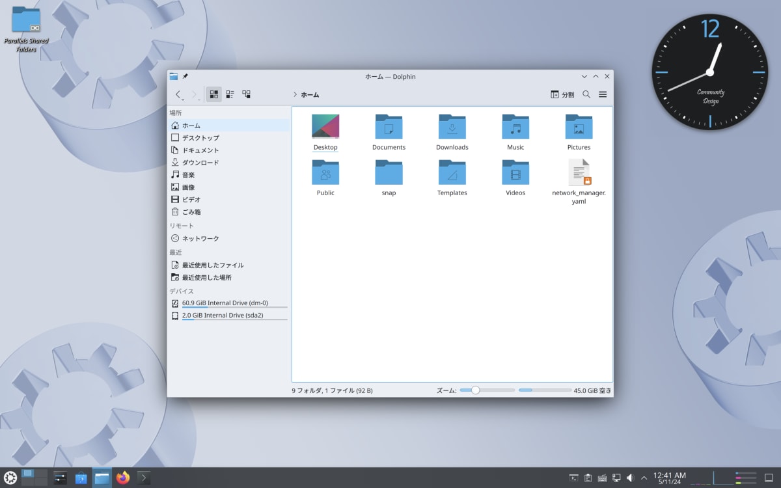Click the 場所 section header

(176, 113)
